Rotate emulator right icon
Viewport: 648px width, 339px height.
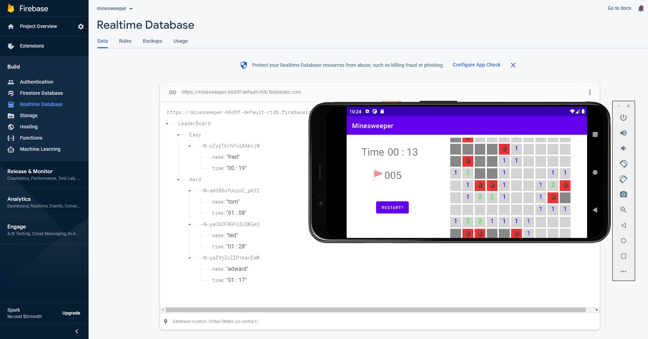click(x=623, y=179)
